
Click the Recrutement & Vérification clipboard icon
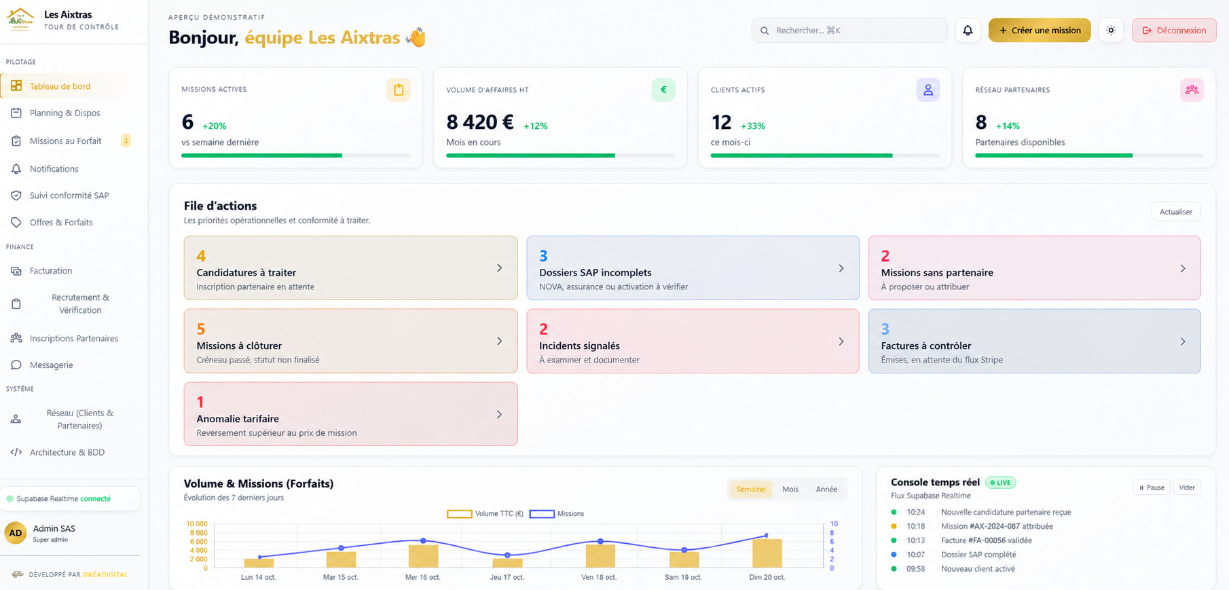coord(16,303)
